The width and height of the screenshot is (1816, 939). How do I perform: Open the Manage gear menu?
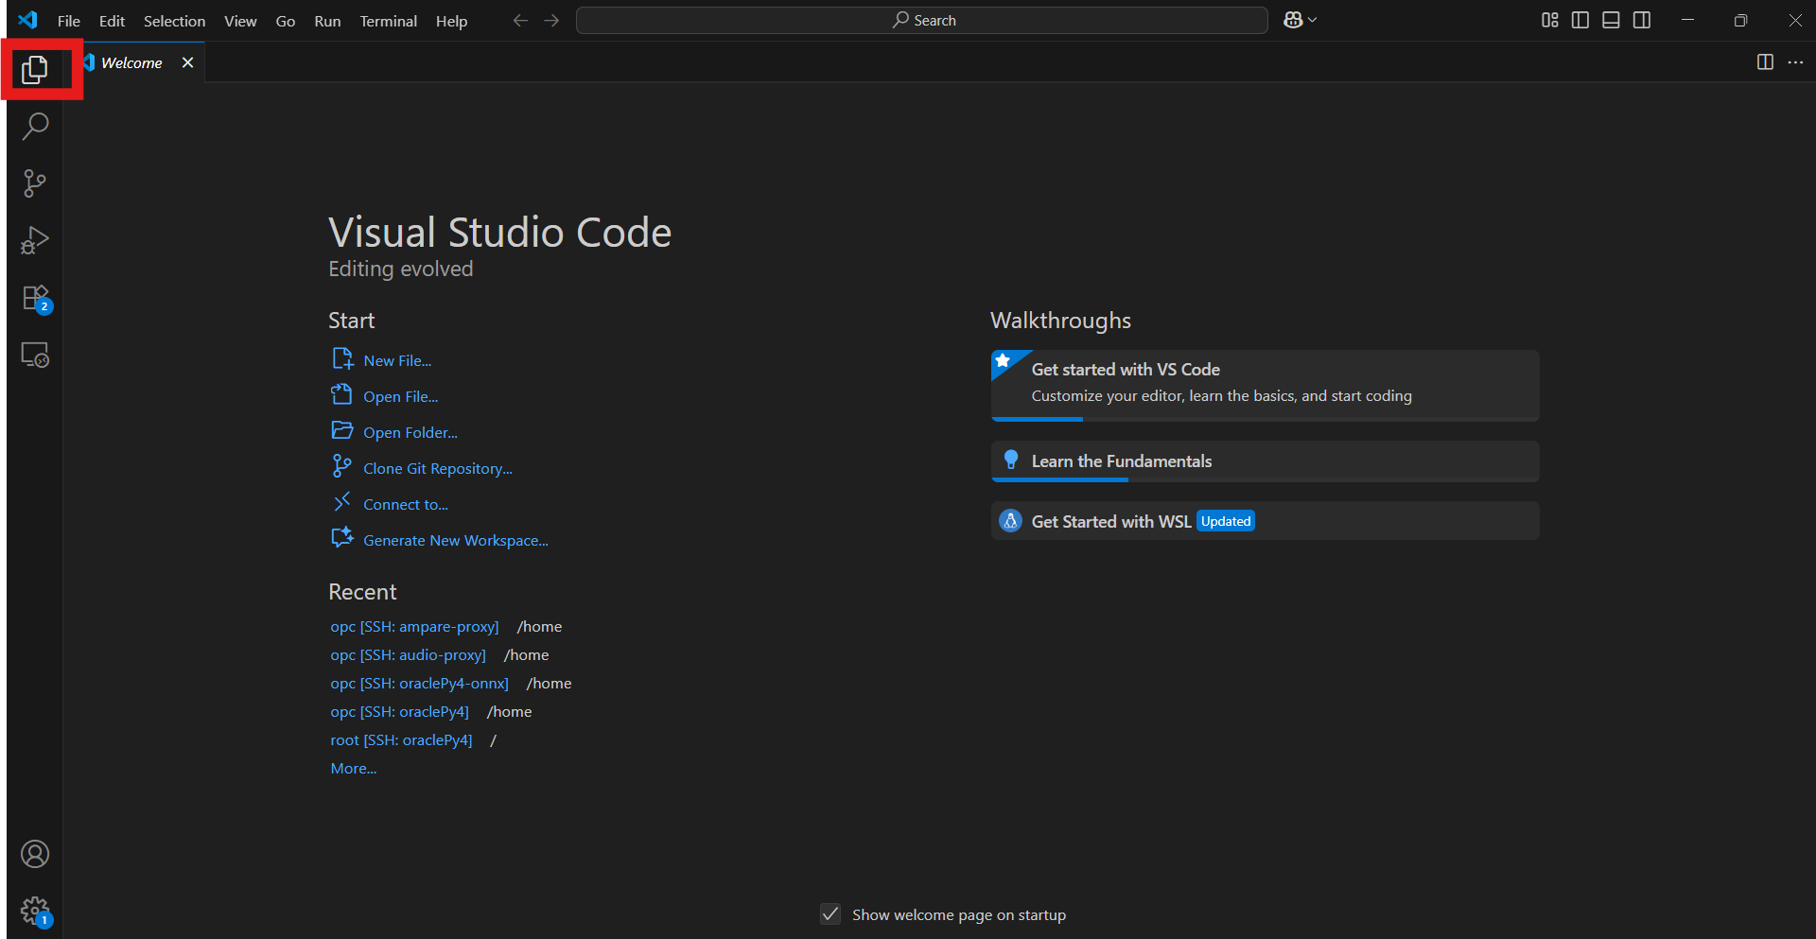pyautogui.click(x=35, y=911)
